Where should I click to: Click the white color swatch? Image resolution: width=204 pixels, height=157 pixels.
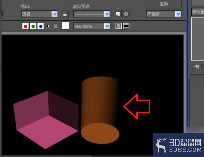coord(65,25)
